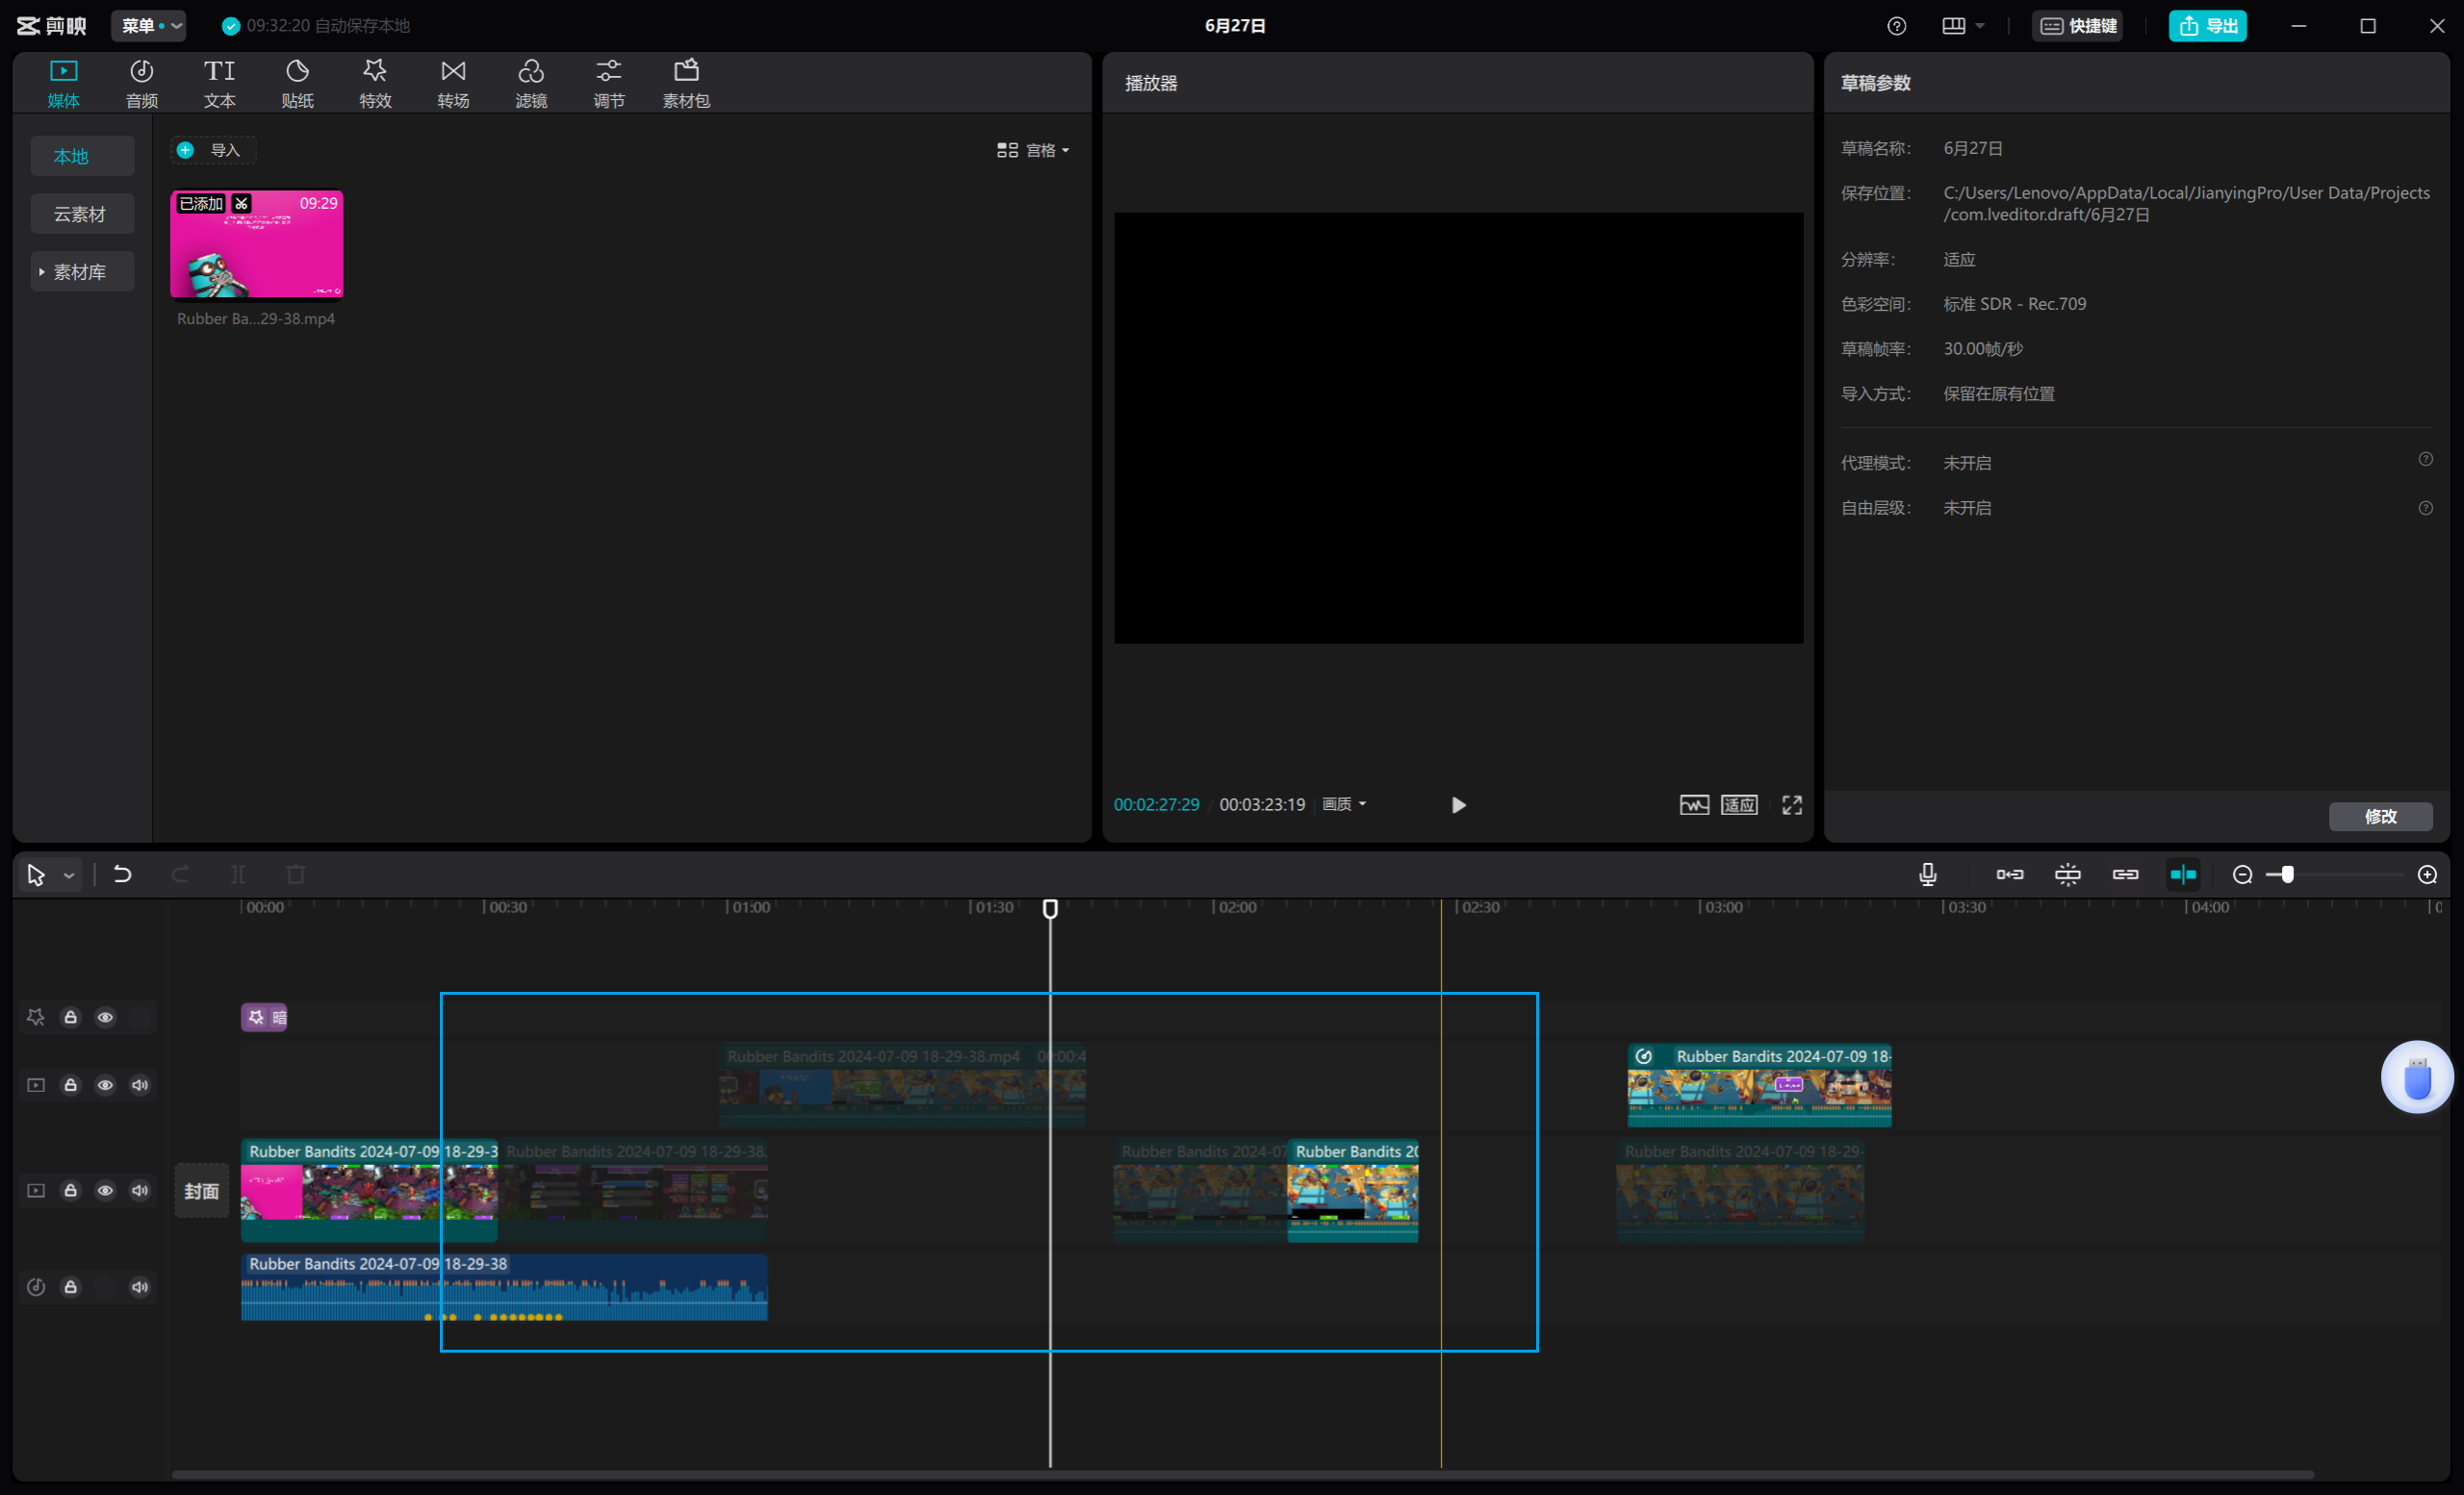The image size is (2464, 1495).
Task: Switch to the 文本 (Text) tab
Action: [x=219, y=83]
